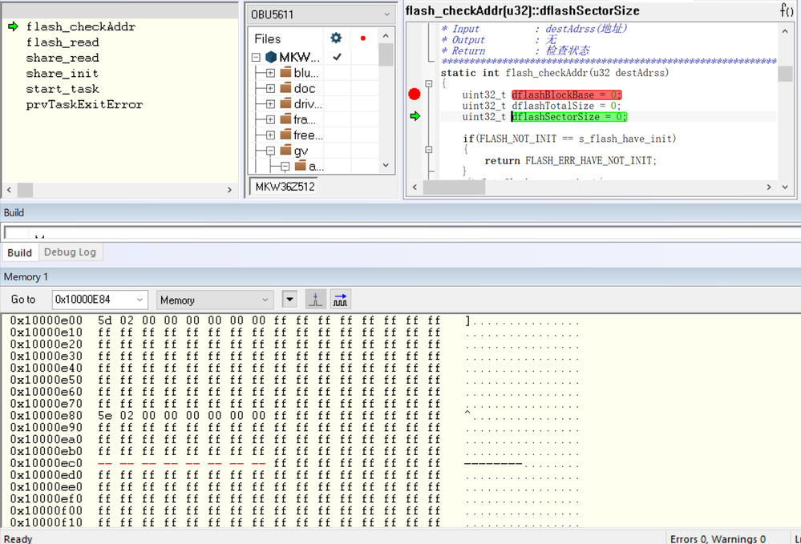801x544 pixels.
Task: Select flash_checkAddr frame in the call stack
Action: point(81,26)
